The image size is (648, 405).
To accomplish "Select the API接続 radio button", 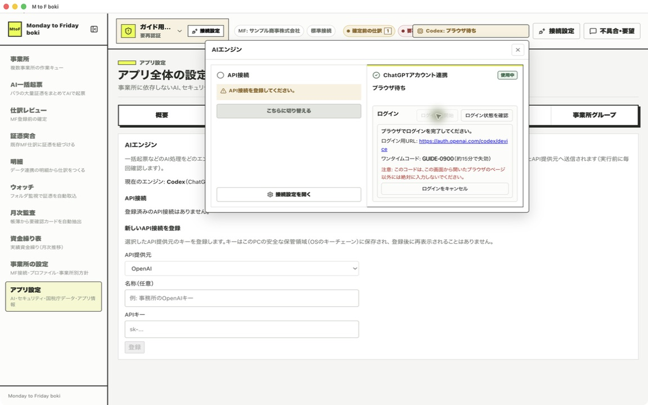I will pos(220,75).
